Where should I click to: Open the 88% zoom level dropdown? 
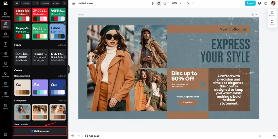(176, 3)
